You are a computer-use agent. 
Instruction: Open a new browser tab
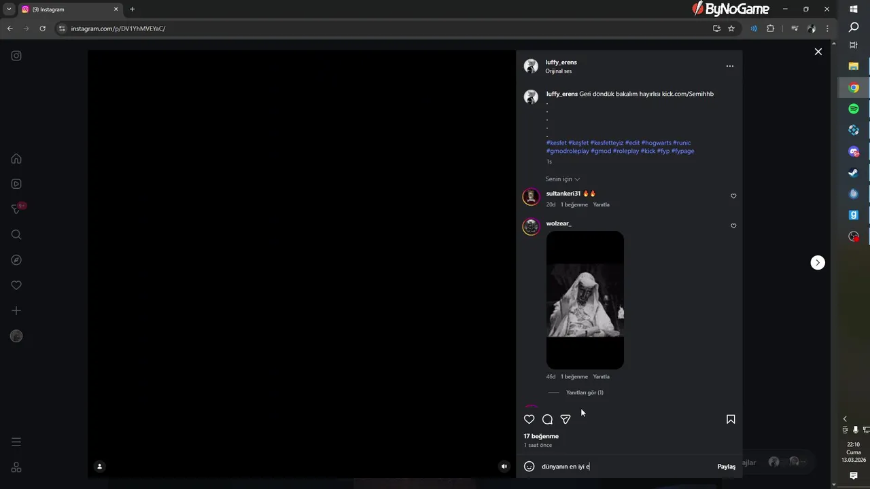[132, 10]
